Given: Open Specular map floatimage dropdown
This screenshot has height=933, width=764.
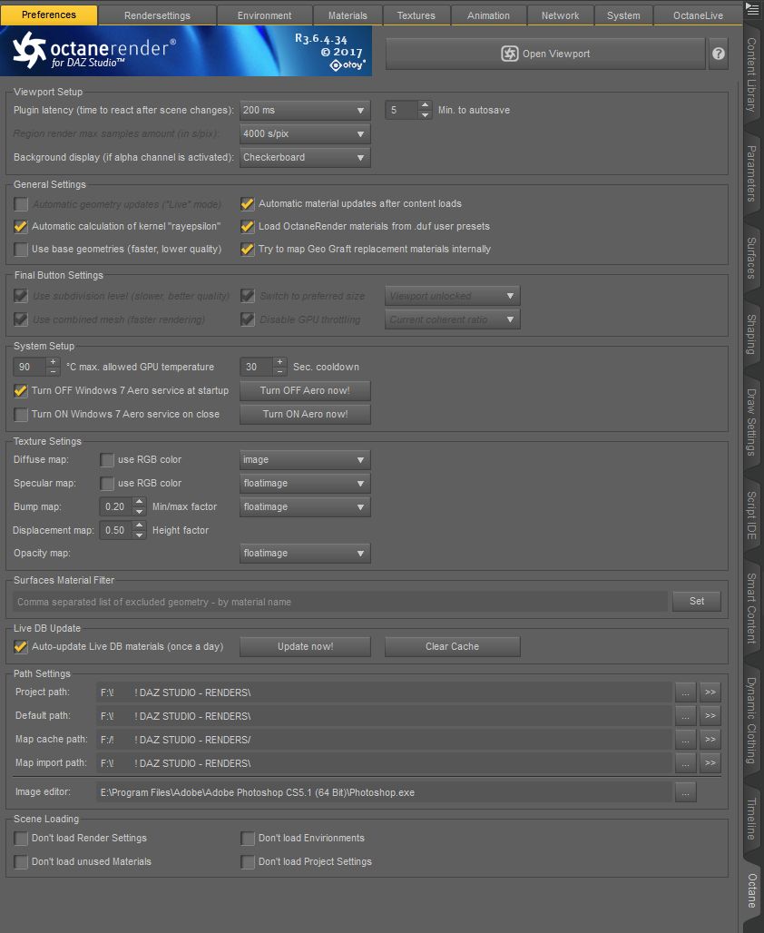Looking at the screenshot, I should [x=305, y=483].
